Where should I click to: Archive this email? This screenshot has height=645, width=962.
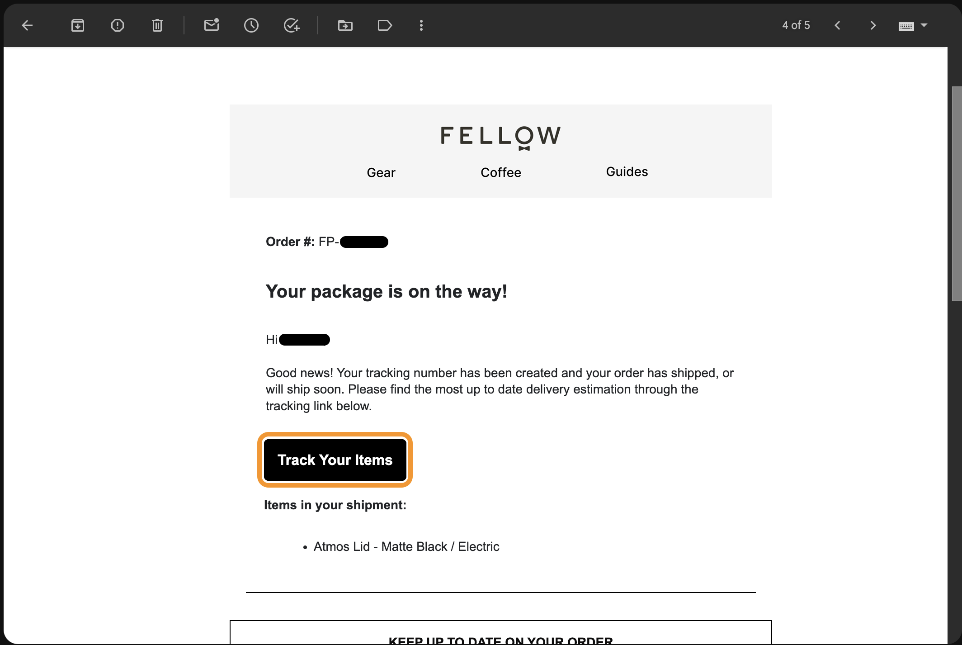pyautogui.click(x=78, y=25)
